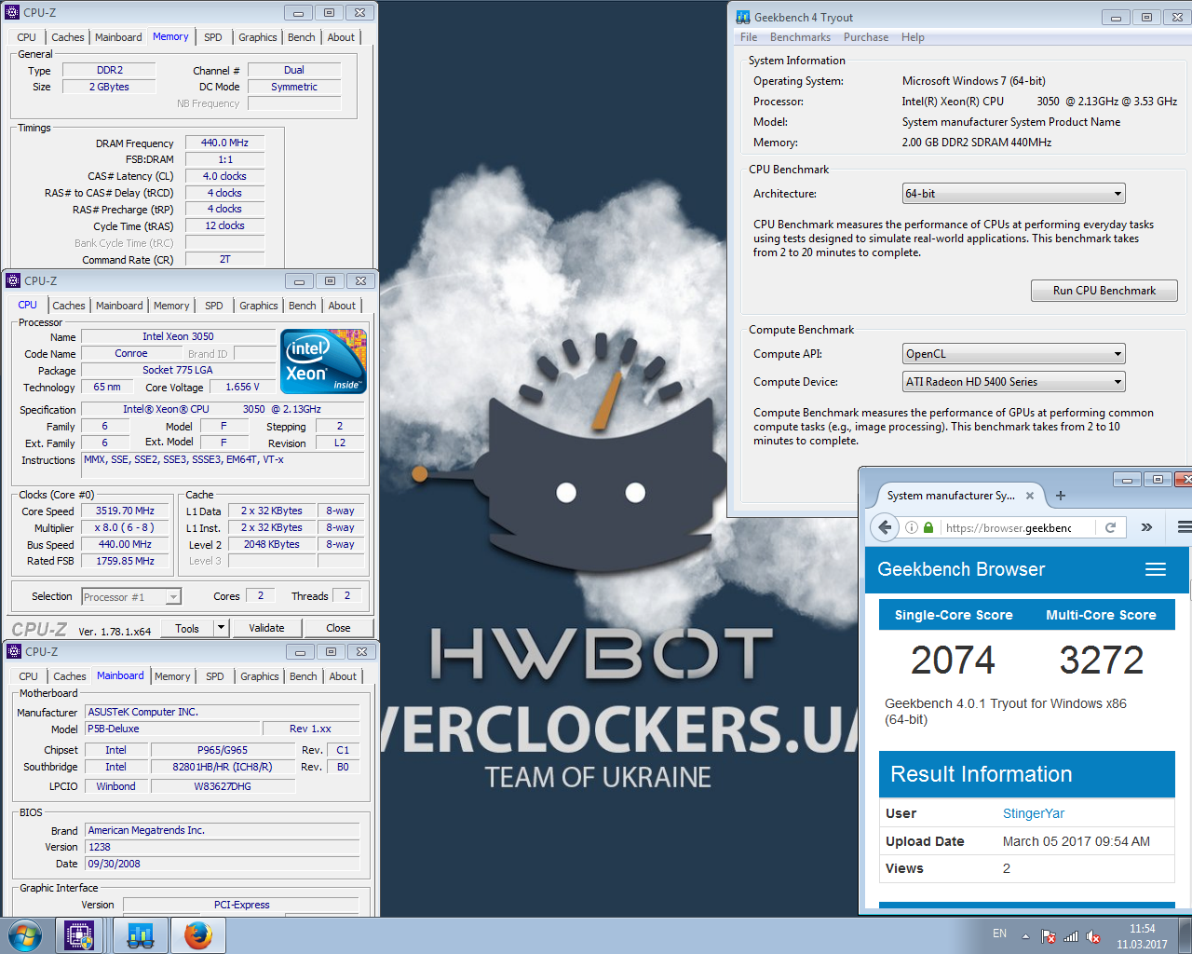This screenshot has height=954, width=1192.
Task: Click the network signal tray icon
Action: pos(1071,936)
